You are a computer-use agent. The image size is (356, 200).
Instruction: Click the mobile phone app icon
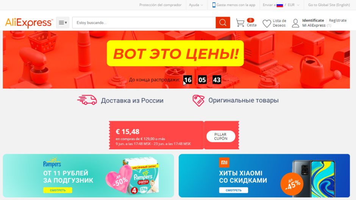pos(214,5)
